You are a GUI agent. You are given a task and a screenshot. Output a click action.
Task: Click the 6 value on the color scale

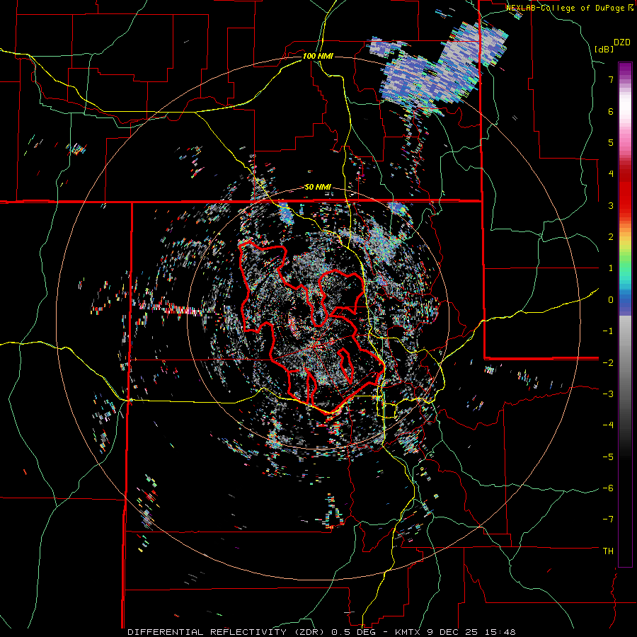(x=611, y=111)
